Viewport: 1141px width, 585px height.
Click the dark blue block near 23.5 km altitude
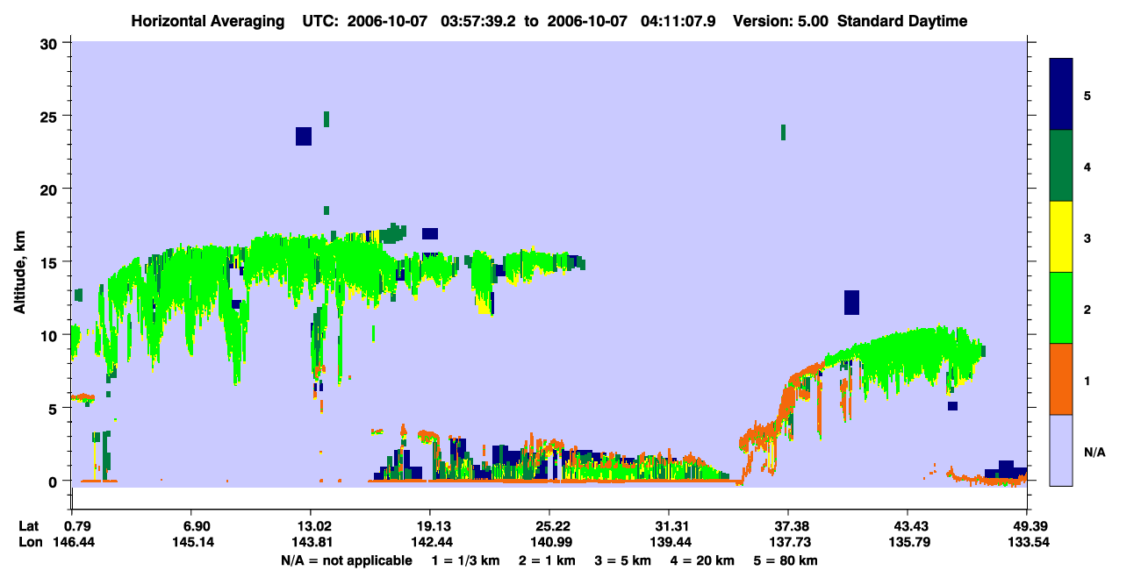[x=304, y=136]
